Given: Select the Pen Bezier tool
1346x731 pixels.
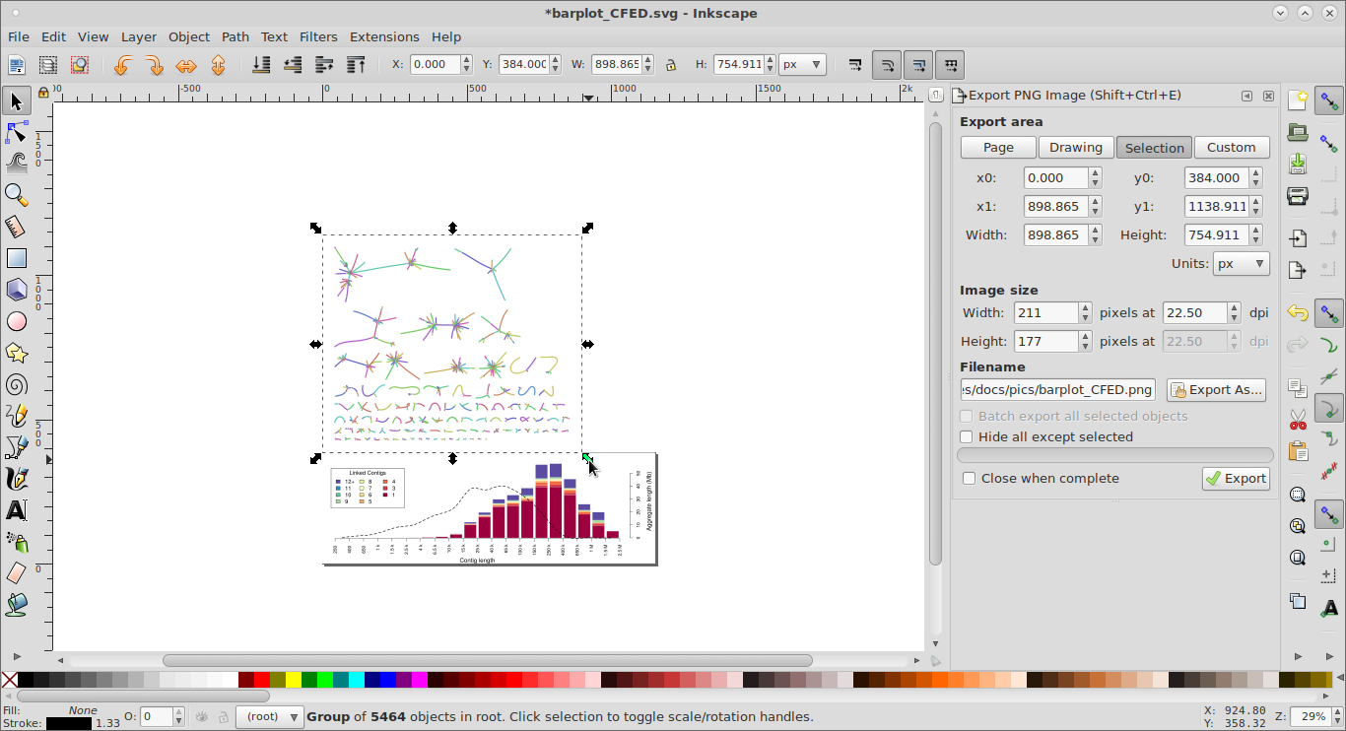Looking at the screenshot, I should pyautogui.click(x=17, y=447).
